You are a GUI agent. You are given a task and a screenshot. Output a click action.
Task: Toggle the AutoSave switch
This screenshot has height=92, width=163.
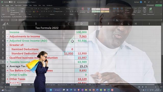click(11, 2)
